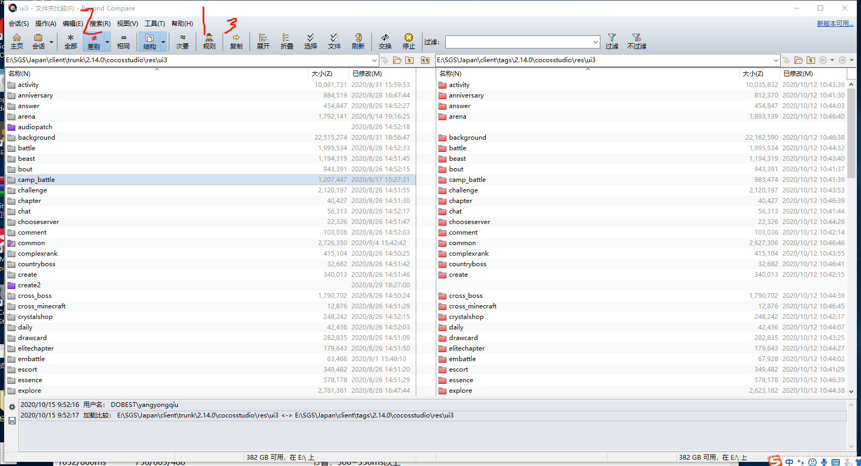861x466 pixels.
Task: Select the common folder in left pane
Action: click(x=31, y=243)
